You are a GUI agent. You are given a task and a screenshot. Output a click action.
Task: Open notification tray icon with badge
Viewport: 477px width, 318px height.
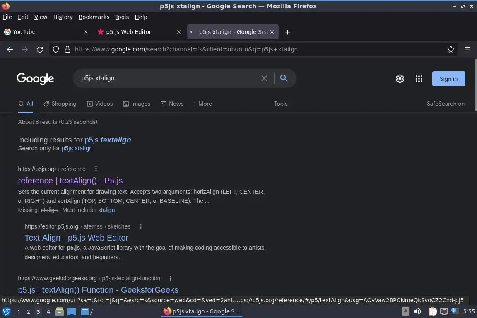455,311
